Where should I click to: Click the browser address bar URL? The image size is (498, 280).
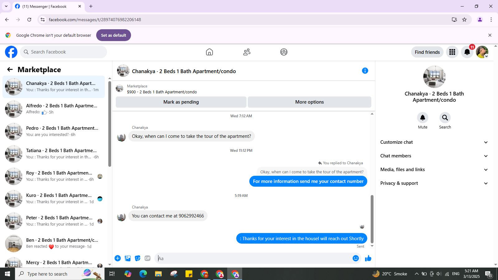[x=95, y=20]
